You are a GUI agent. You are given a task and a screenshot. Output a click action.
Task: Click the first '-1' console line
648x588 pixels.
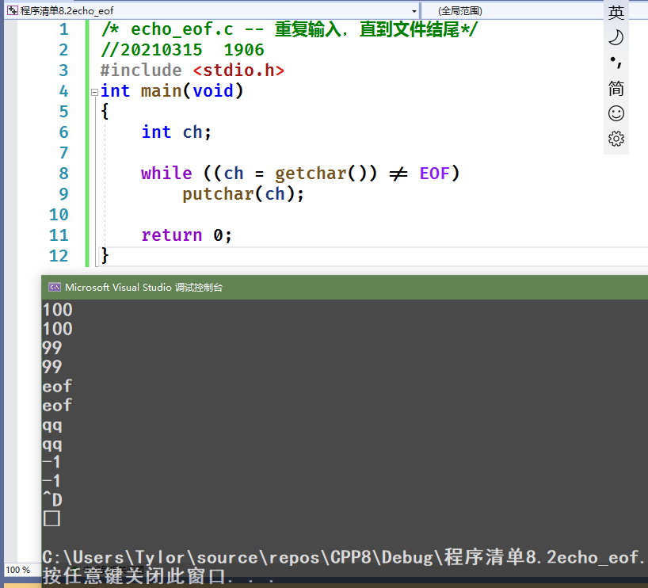51,461
